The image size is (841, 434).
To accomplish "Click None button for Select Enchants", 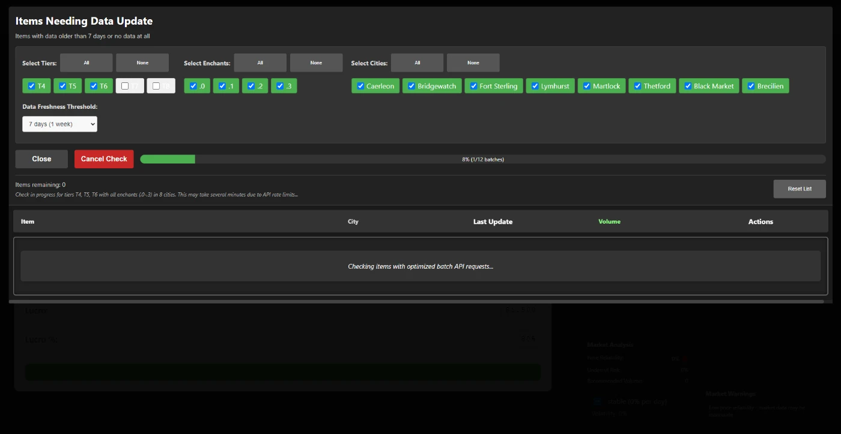I will coord(316,63).
